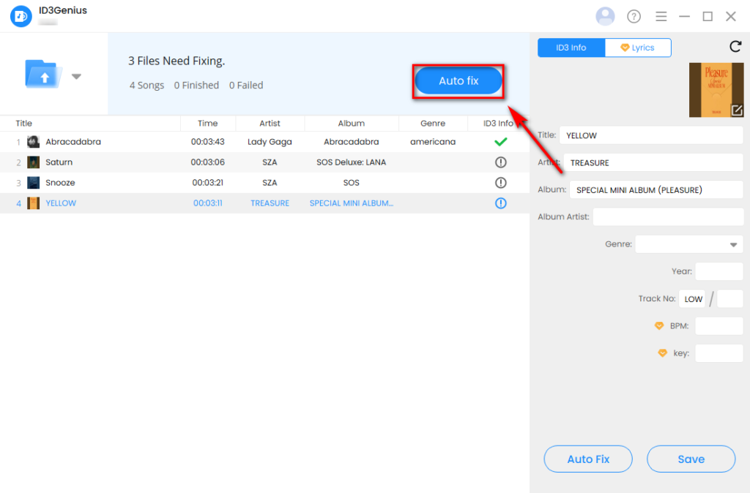Click the highlighted Auto fix button
This screenshot has width=750, height=493.
click(x=458, y=80)
